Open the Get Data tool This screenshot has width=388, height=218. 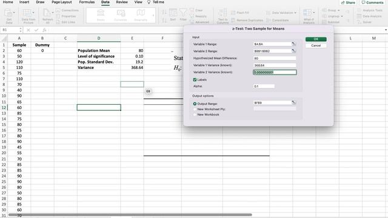click(8, 16)
